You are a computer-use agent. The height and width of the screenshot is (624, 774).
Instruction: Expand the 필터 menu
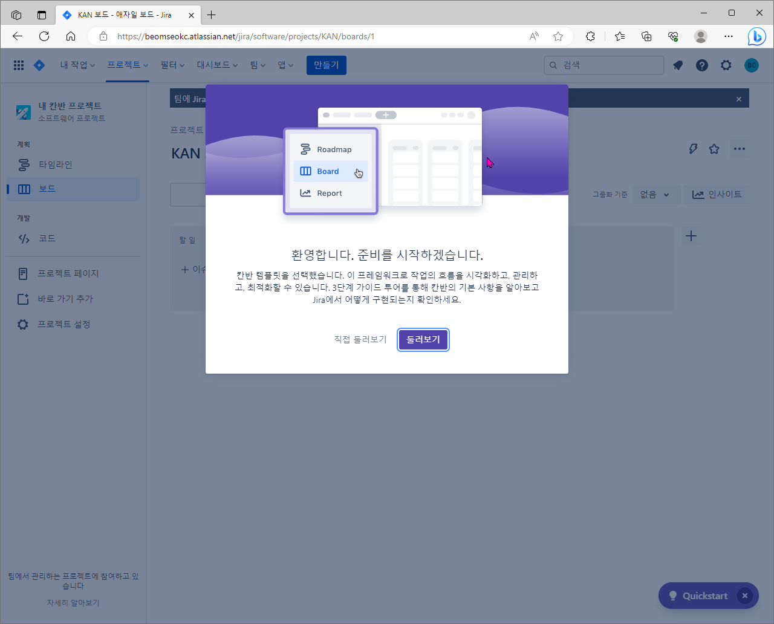click(172, 65)
